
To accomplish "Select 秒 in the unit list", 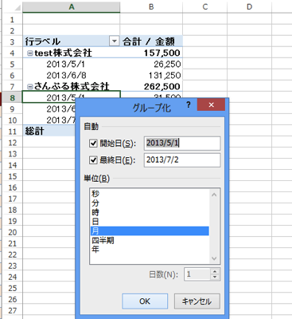I will 150,194.
